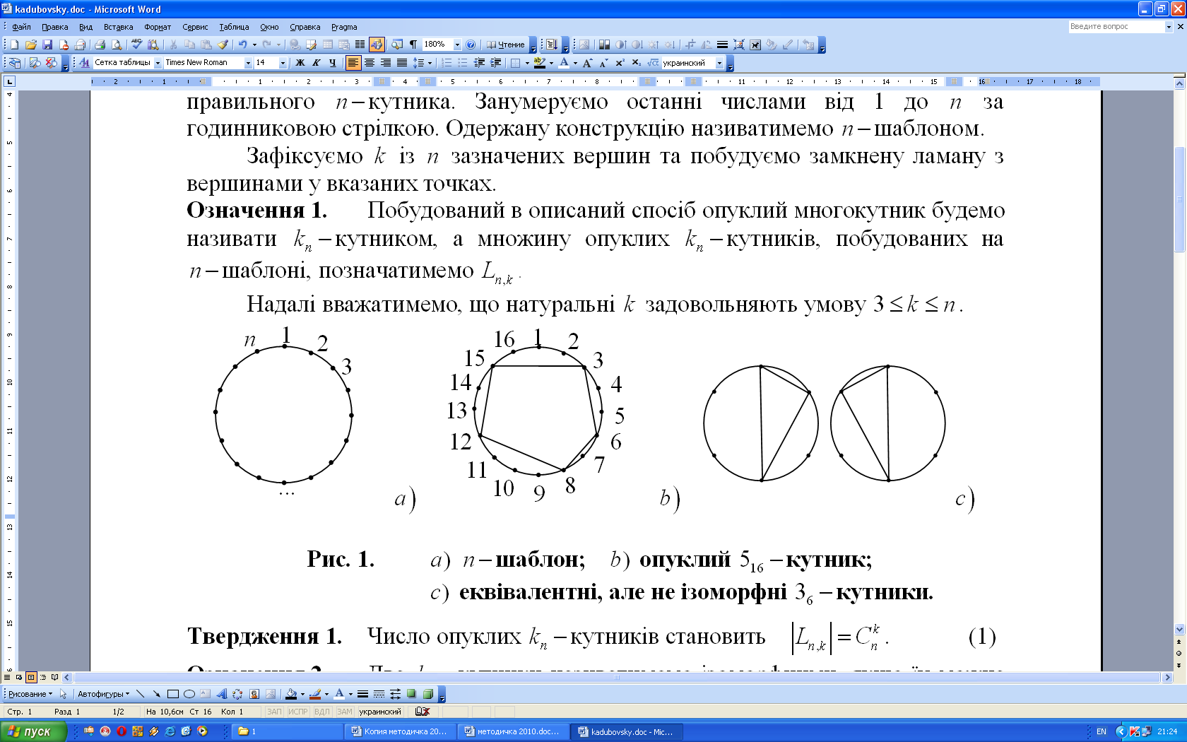Toggle align left button

[x=353, y=63]
